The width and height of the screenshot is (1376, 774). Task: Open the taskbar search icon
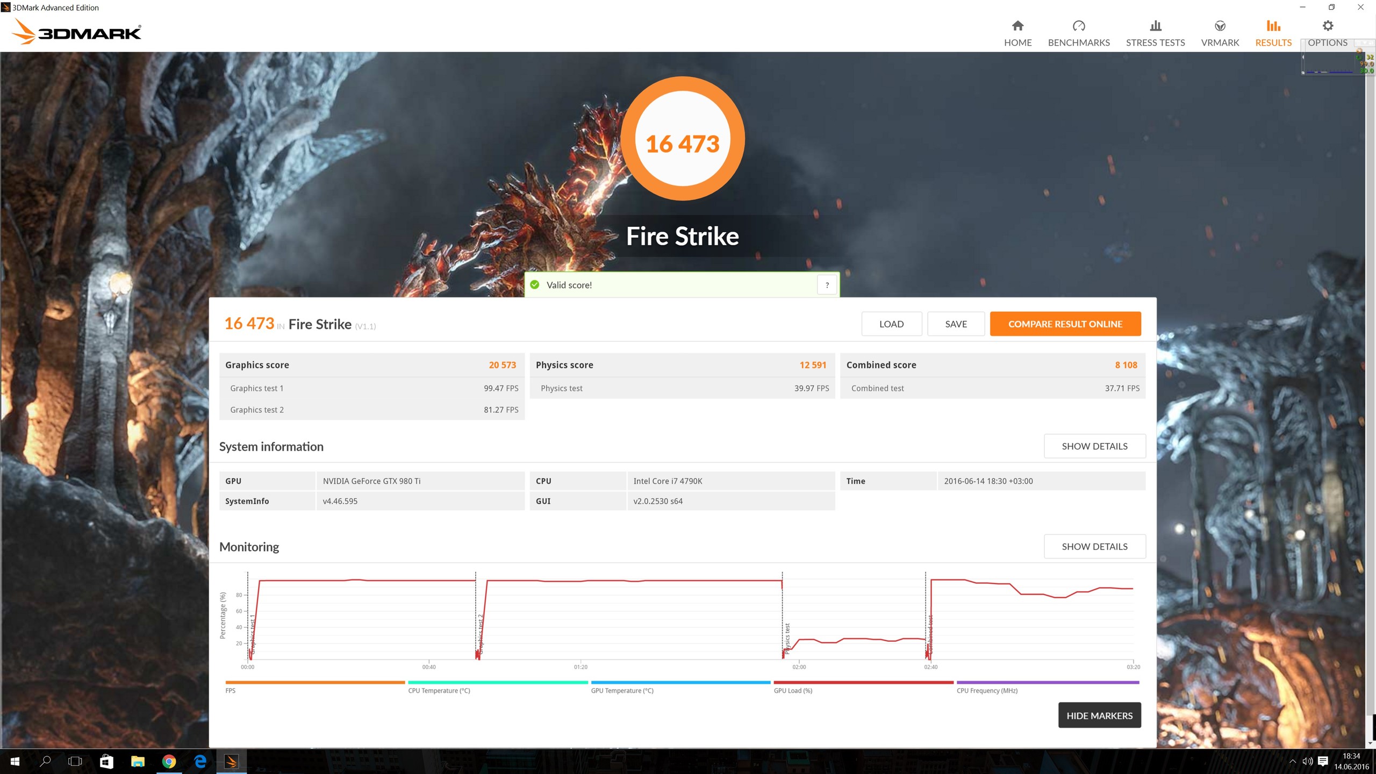[x=45, y=761]
